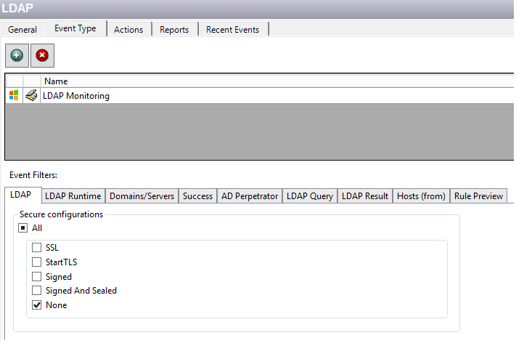516x359 pixels.
Task: Switch to the Event Type tab
Action: coord(75,28)
